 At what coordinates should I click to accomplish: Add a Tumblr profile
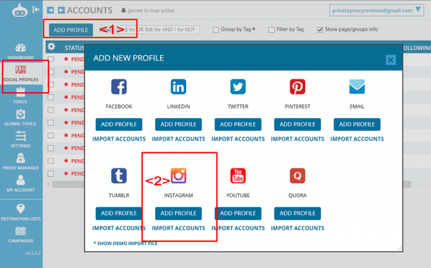tap(119, 213)
